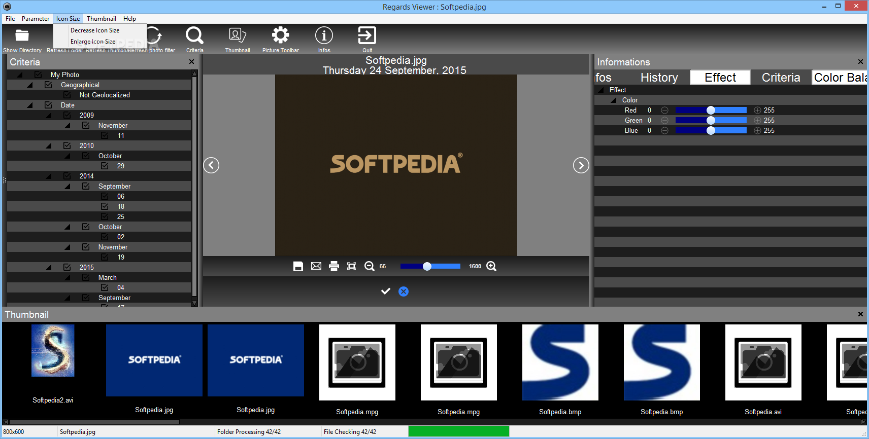Screen dimensions: 869x439
Task: Collapse the Date tree node
Action: pos(30,105)
